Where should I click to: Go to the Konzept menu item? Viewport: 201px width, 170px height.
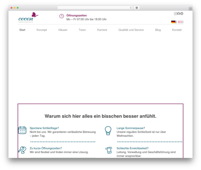coord(42,30)
